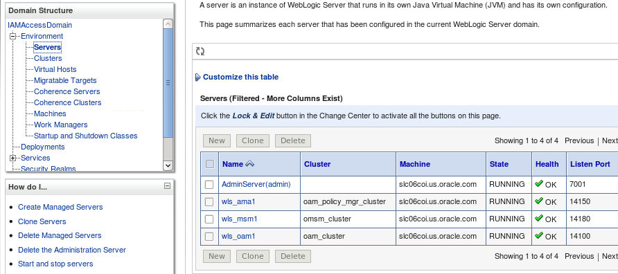Screen dimensions: 618x274
Task: Expand the Services tree node
Action: coord(12,158)
